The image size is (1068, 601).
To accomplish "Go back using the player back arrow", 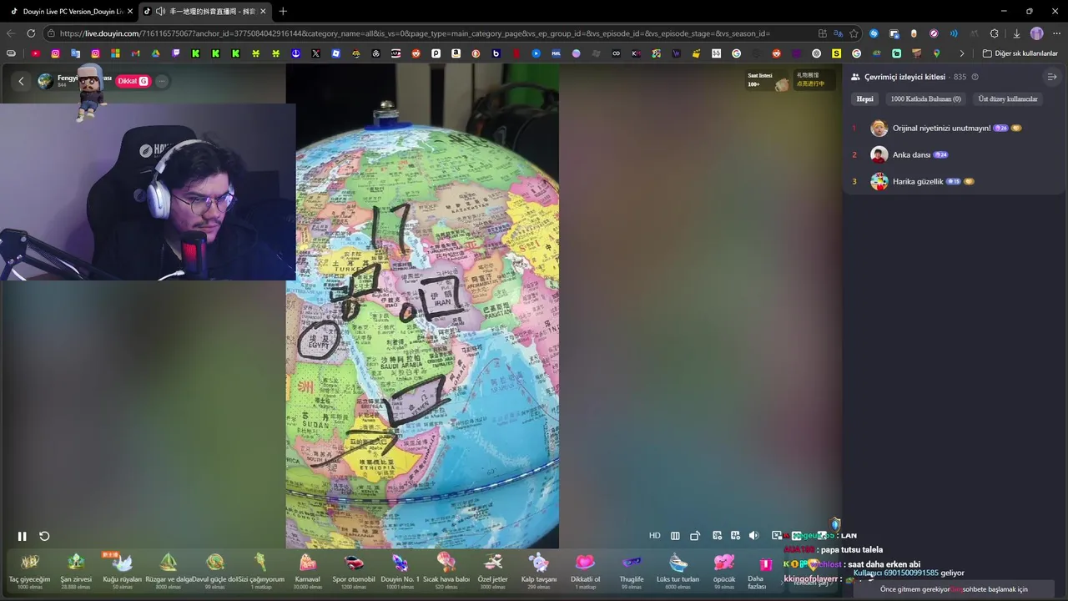I will click(x=21, y=81).
